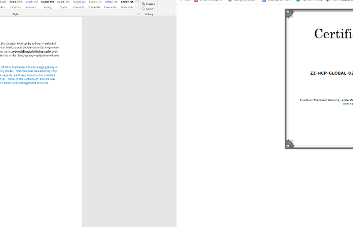Image resolution: width=353 pixels, height=227 pixels.
Task: Apply the Subtle Reference style
Action: click(95, 5)
